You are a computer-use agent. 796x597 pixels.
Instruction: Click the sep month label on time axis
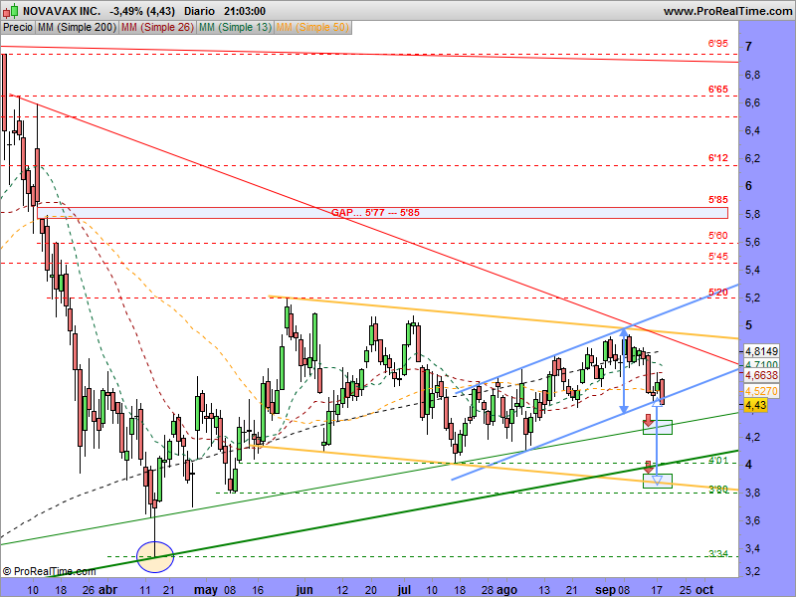[x=605, y=590]
